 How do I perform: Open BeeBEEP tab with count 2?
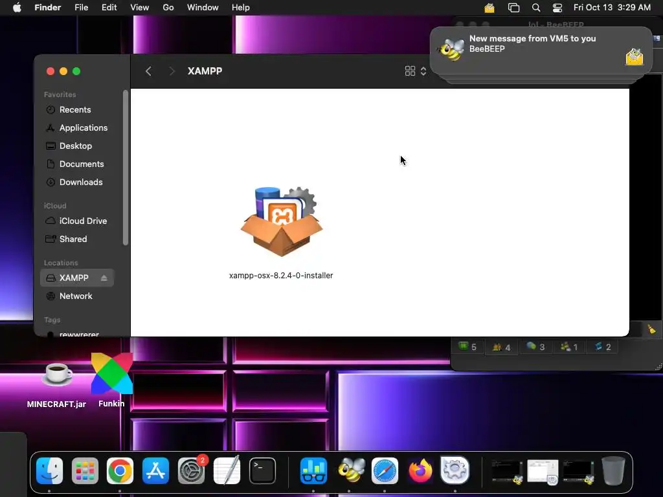point(603,347)
